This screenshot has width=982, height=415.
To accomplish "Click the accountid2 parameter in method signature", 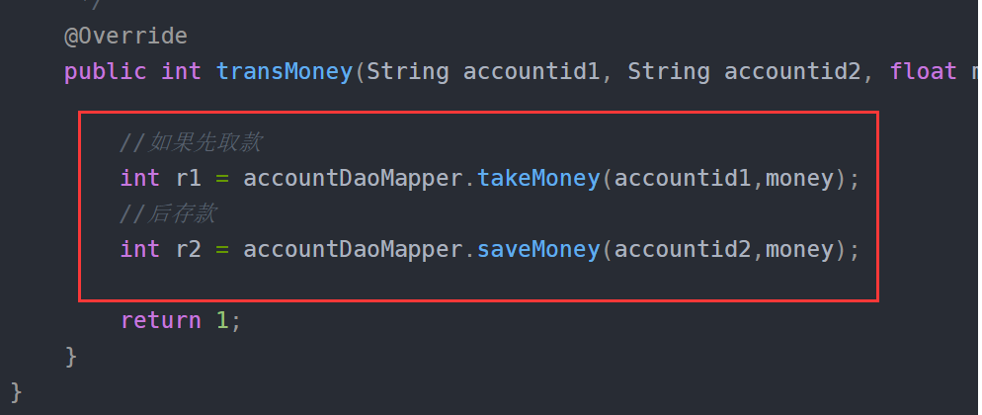I will click(792, 71).
